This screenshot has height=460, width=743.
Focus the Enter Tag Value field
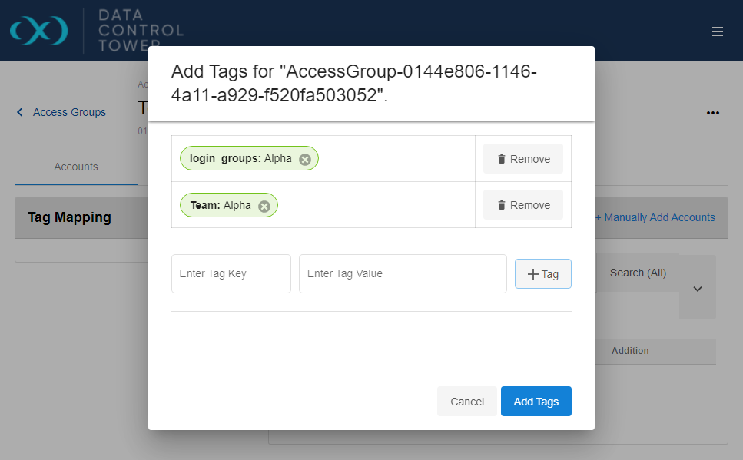point(403,274)
